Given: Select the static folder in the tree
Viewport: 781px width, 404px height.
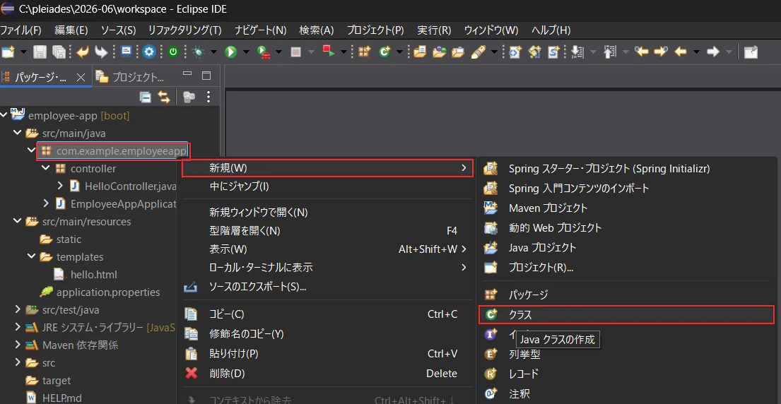Looking at the screenshot, I should (x=61, y=239).
